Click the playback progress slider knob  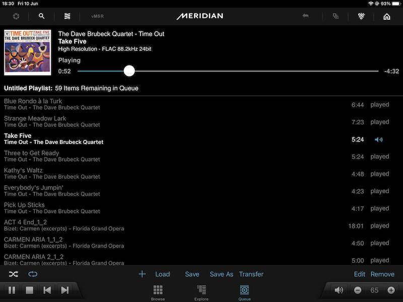pyautogui.click(x=129, y=71)
